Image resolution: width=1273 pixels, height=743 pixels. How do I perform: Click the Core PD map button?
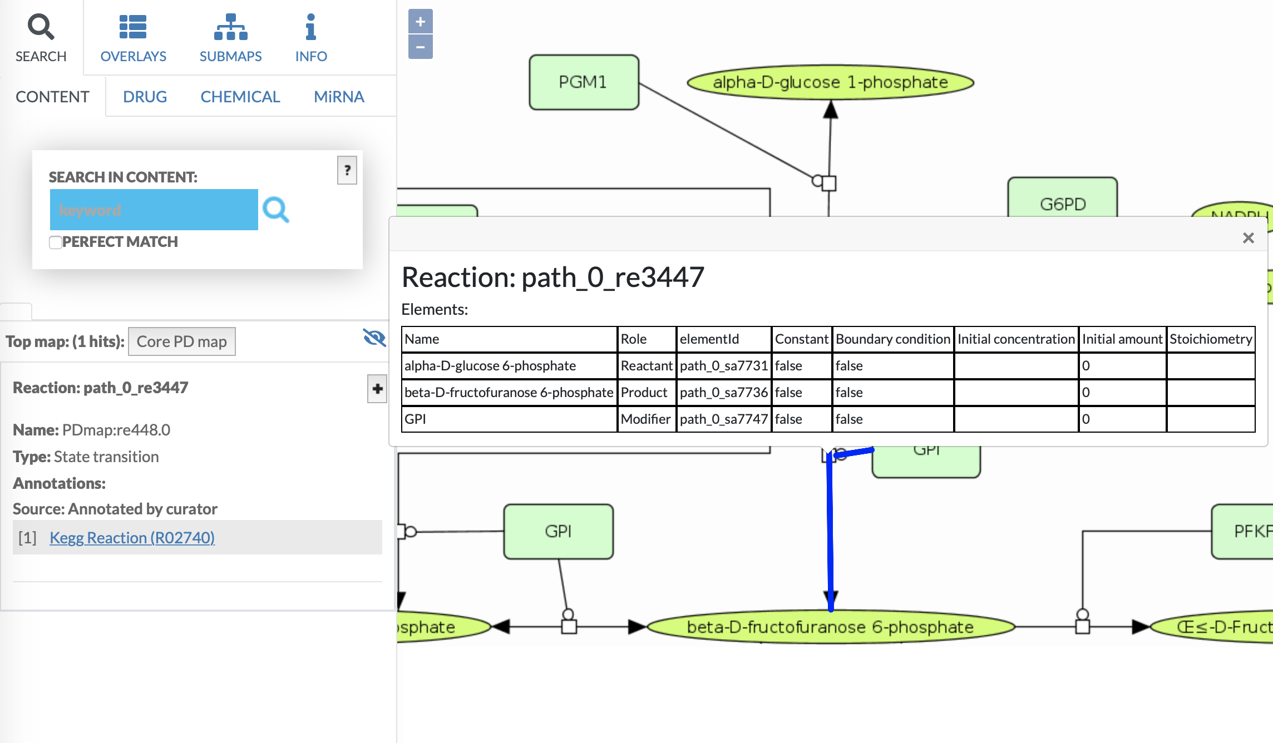[x=181, y=341]
